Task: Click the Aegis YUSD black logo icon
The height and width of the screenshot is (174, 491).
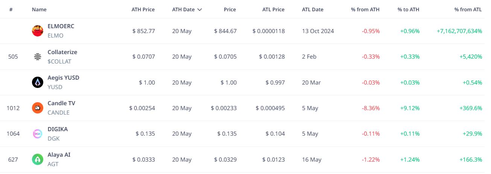Action: tap(38, 82)
